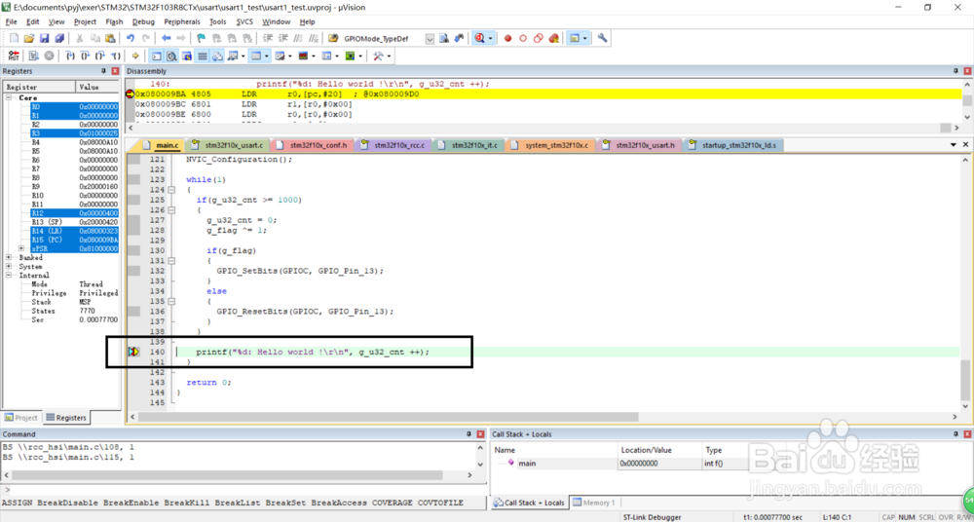The width and height of the screenshot is (974, 522).
Task: Click the Insert Bookmark flag icon
Action: (202, 39)
